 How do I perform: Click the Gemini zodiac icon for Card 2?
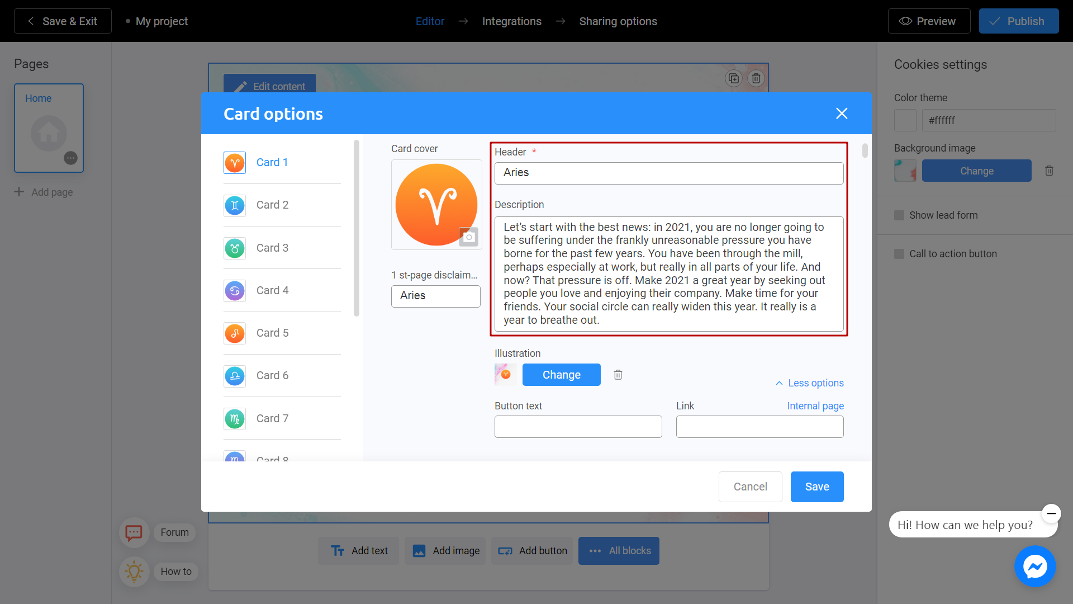(234, 205)
